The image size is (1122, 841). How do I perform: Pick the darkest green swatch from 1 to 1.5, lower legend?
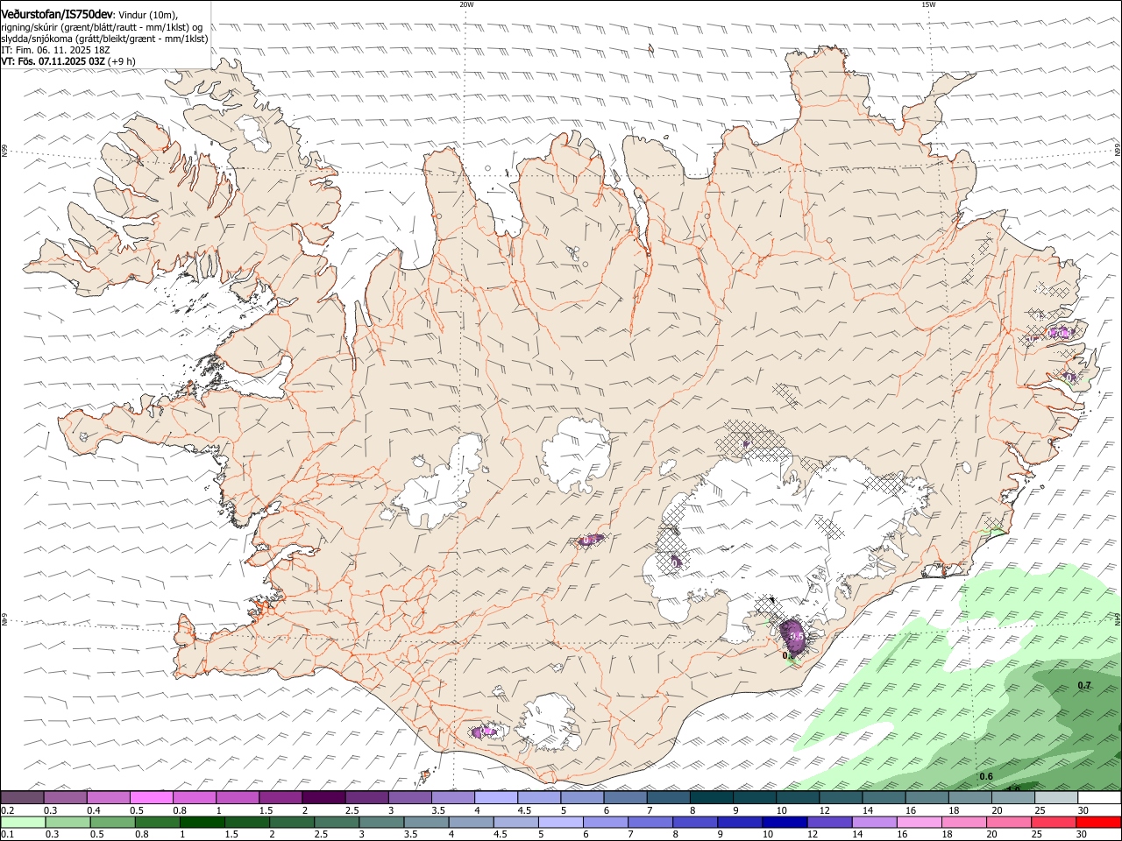202,823
